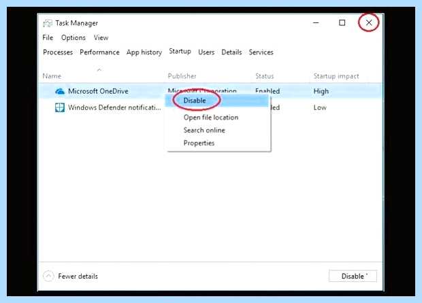Minimize the Task Manager window
422x303 pixels.
click(x=316, y=23)
